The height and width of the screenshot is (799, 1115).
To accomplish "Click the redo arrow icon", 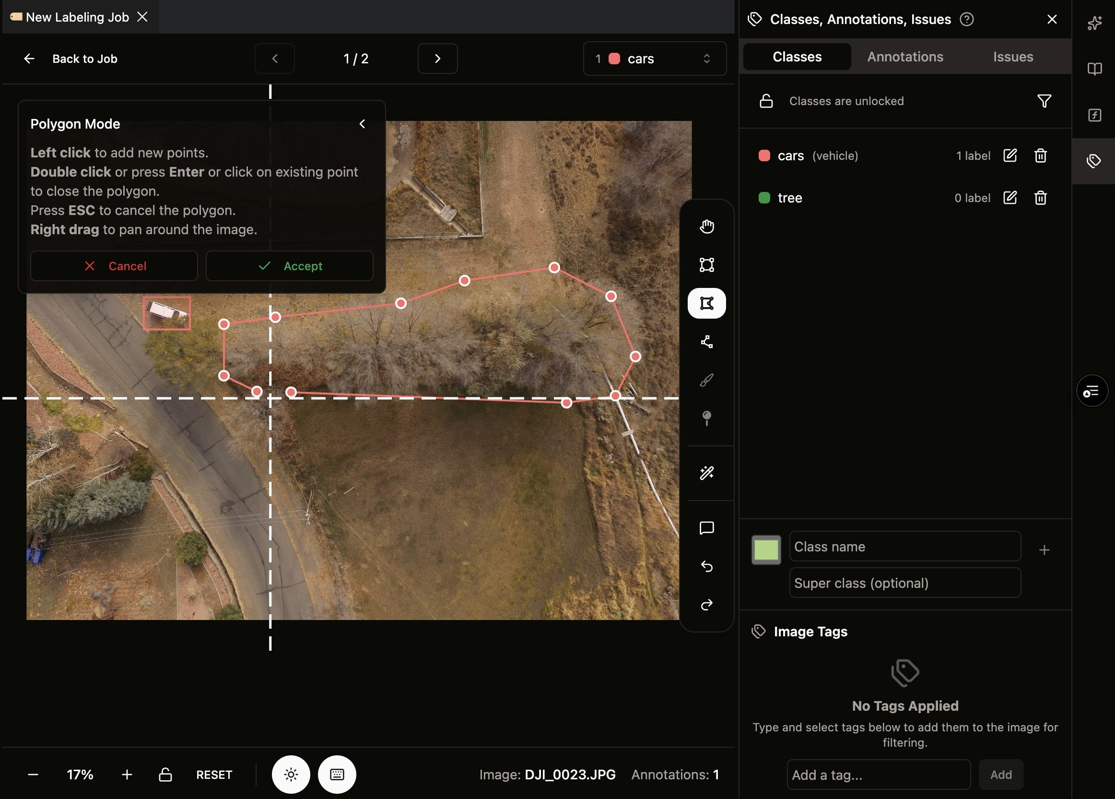I will 706,605.
